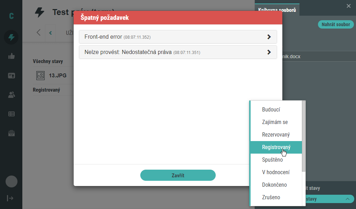Select the highlighted Registrovaný list option

276,147
